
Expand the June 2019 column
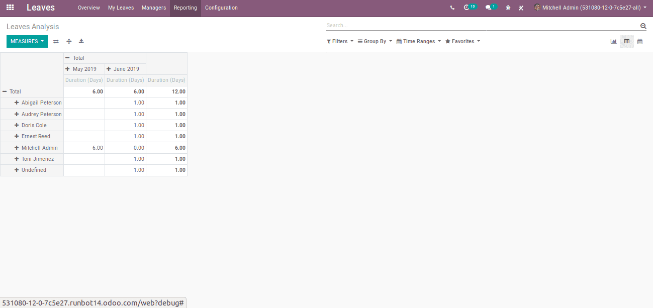click(123, 69)
